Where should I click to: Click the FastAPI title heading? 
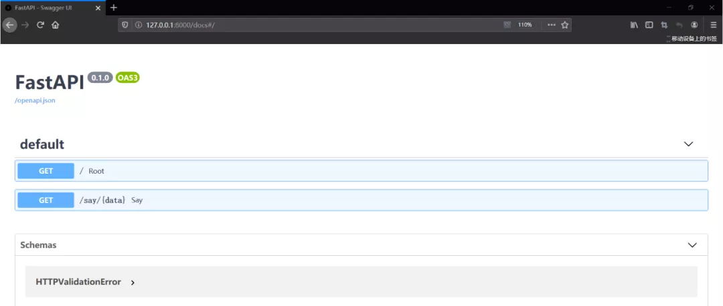pos(50,83)
